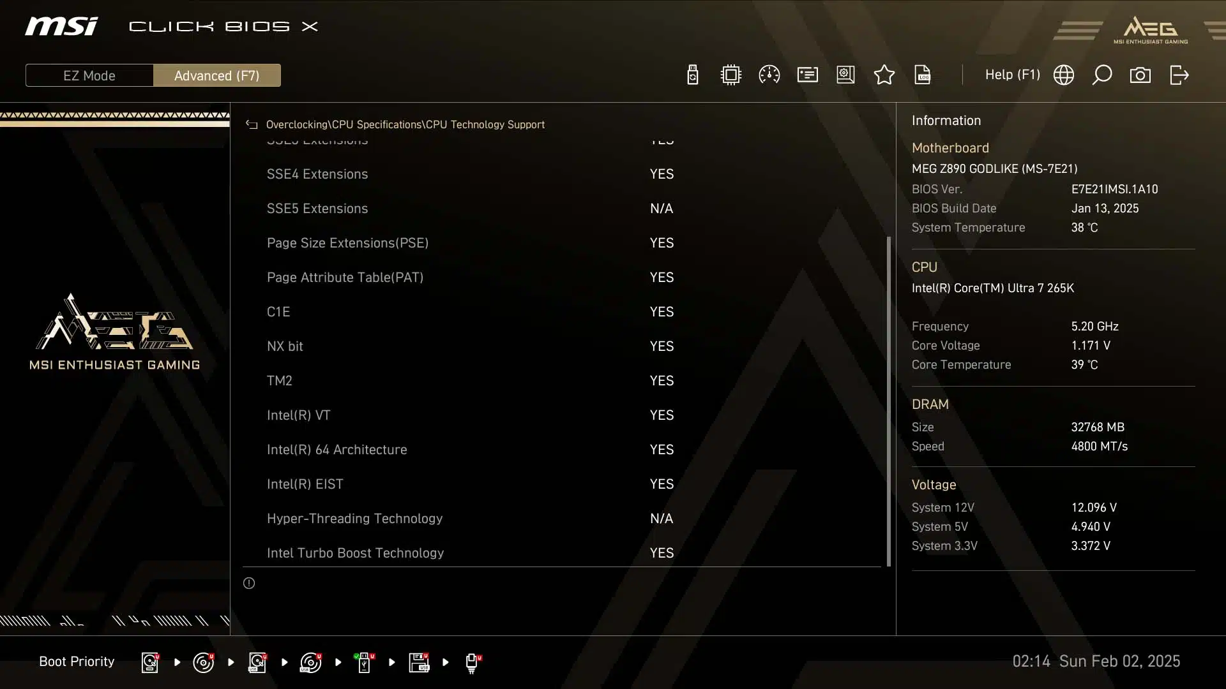Viewport: 1226px width, 689px height.
Task: Open the hardware monitor gear-panel icon
Action: 846,75
